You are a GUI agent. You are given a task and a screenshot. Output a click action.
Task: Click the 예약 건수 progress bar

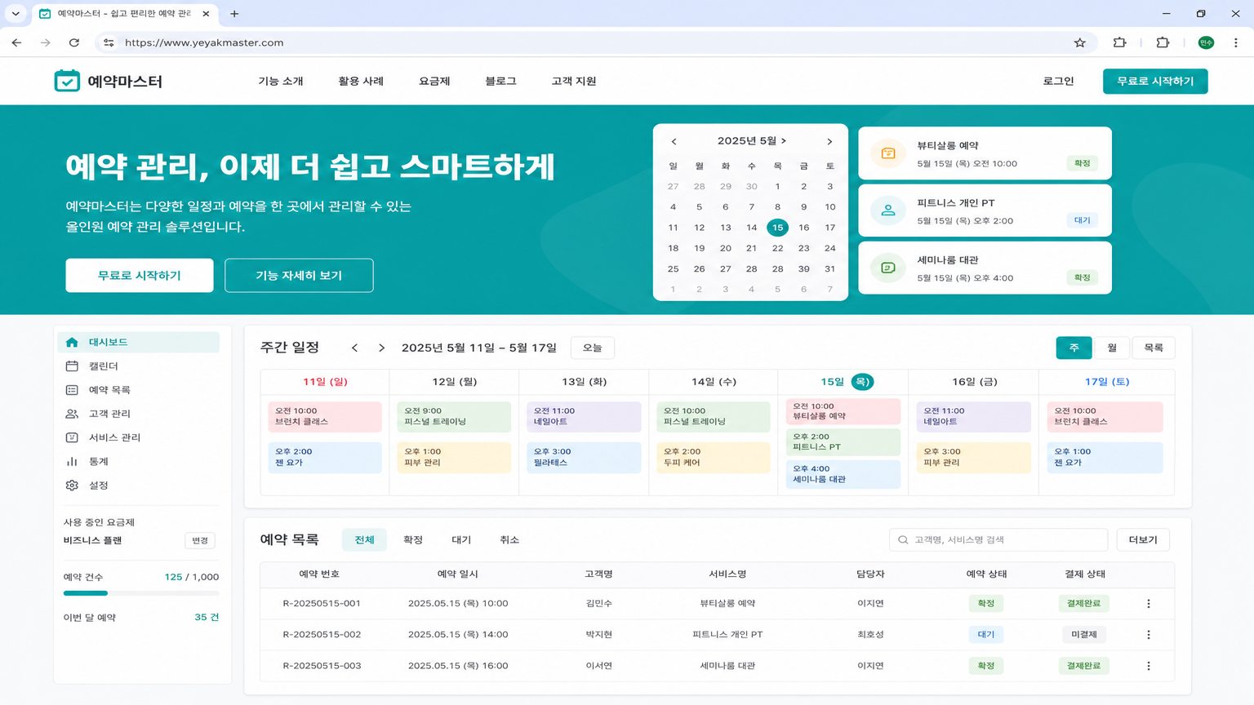pyautogui.click(x=141, y=593)
